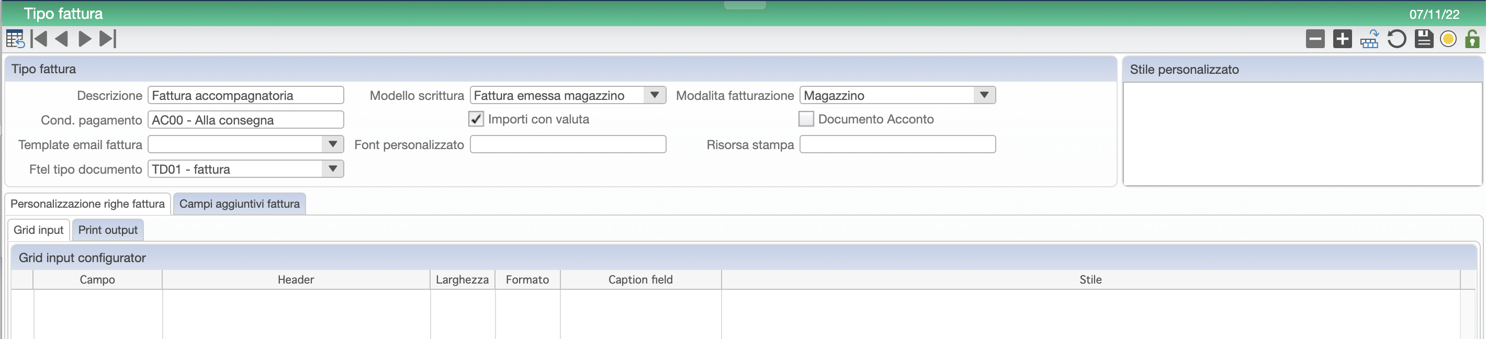Viewport: 1486px width, 339px height.
Task: Click the Stile personalizzato text area
Action: coord(1302,134)
